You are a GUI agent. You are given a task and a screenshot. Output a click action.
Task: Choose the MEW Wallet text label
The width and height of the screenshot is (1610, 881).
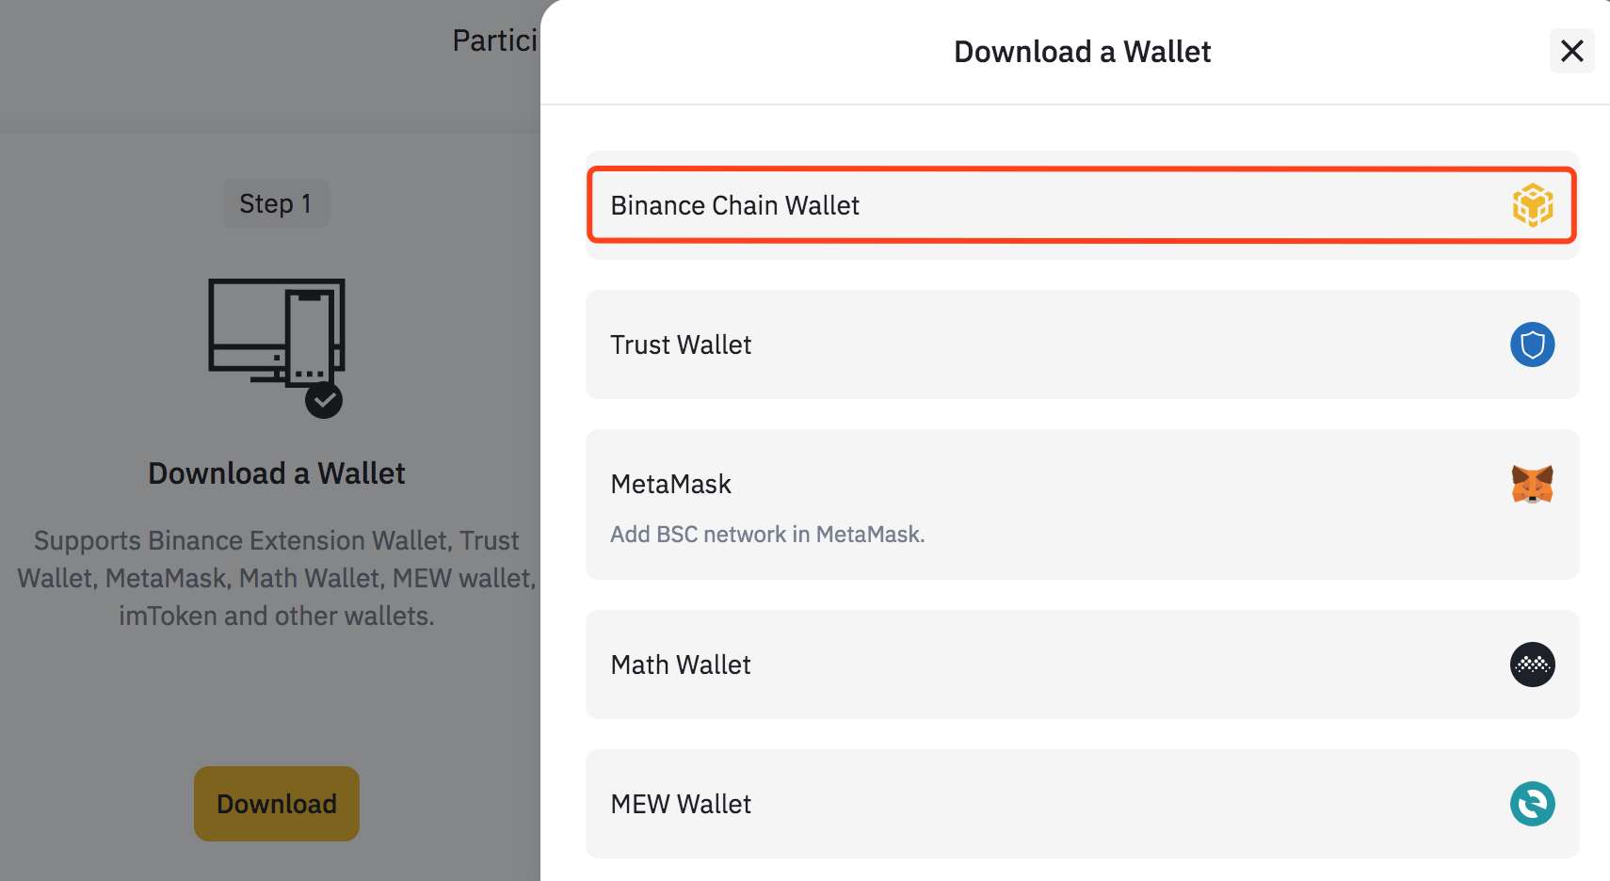[681, 804]
